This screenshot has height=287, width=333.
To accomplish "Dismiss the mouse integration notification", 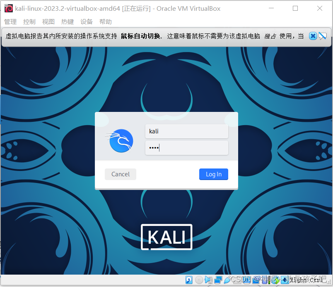I will (313, 36).
